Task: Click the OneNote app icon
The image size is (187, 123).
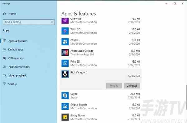Action: (x=65, y=21)
